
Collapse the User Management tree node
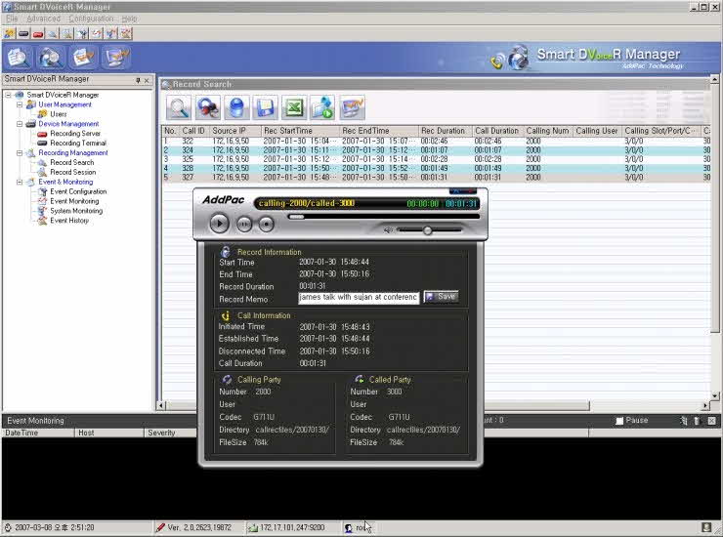20,104
